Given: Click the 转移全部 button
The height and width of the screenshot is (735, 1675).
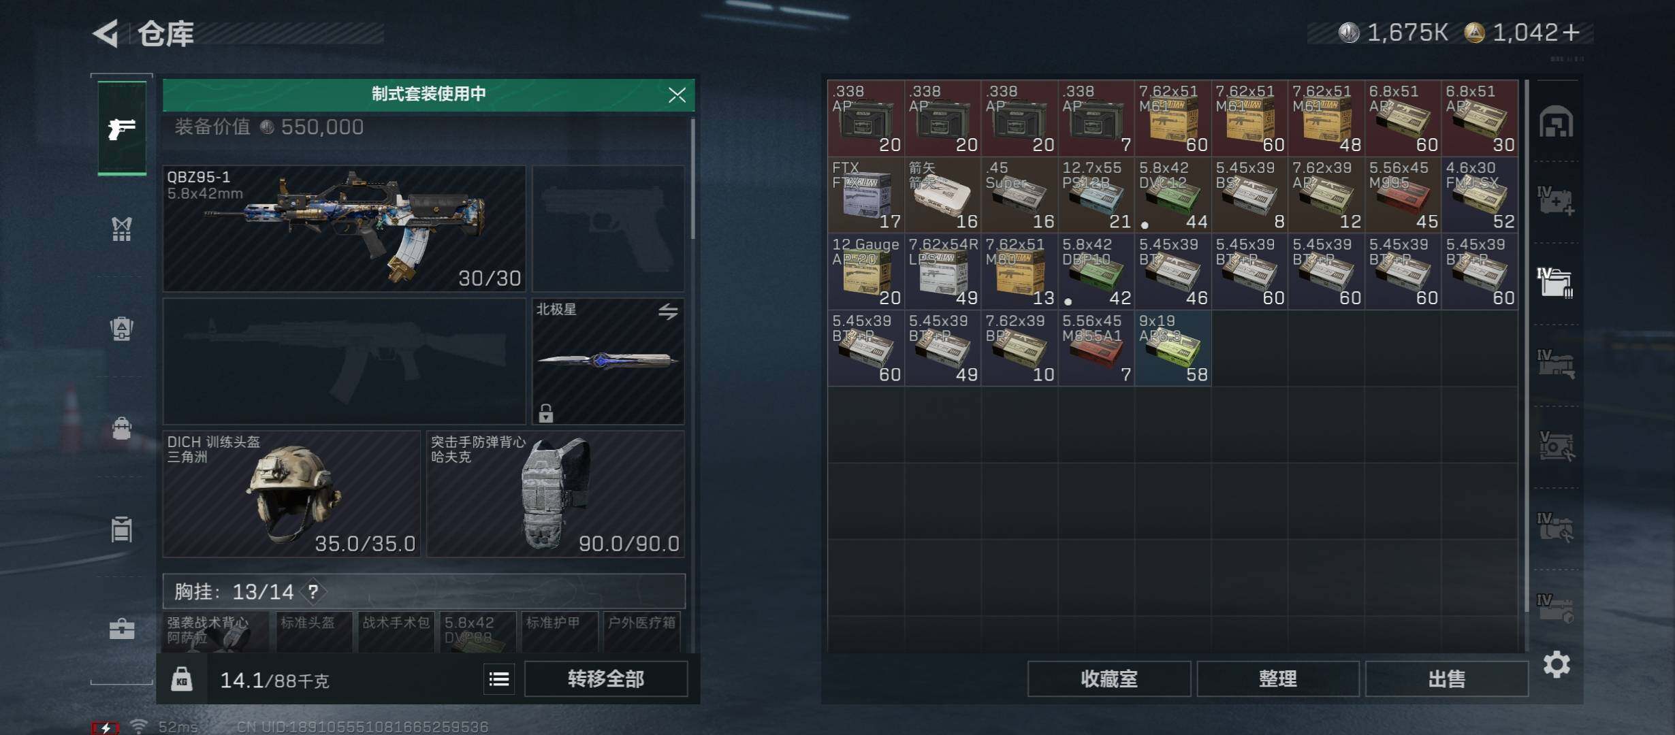Looking at the screenshot, I should click(606, 679).
